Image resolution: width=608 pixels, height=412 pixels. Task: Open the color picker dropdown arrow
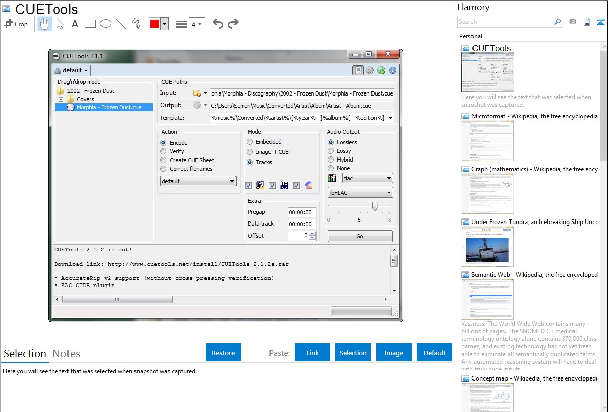(x=165, y=24)
